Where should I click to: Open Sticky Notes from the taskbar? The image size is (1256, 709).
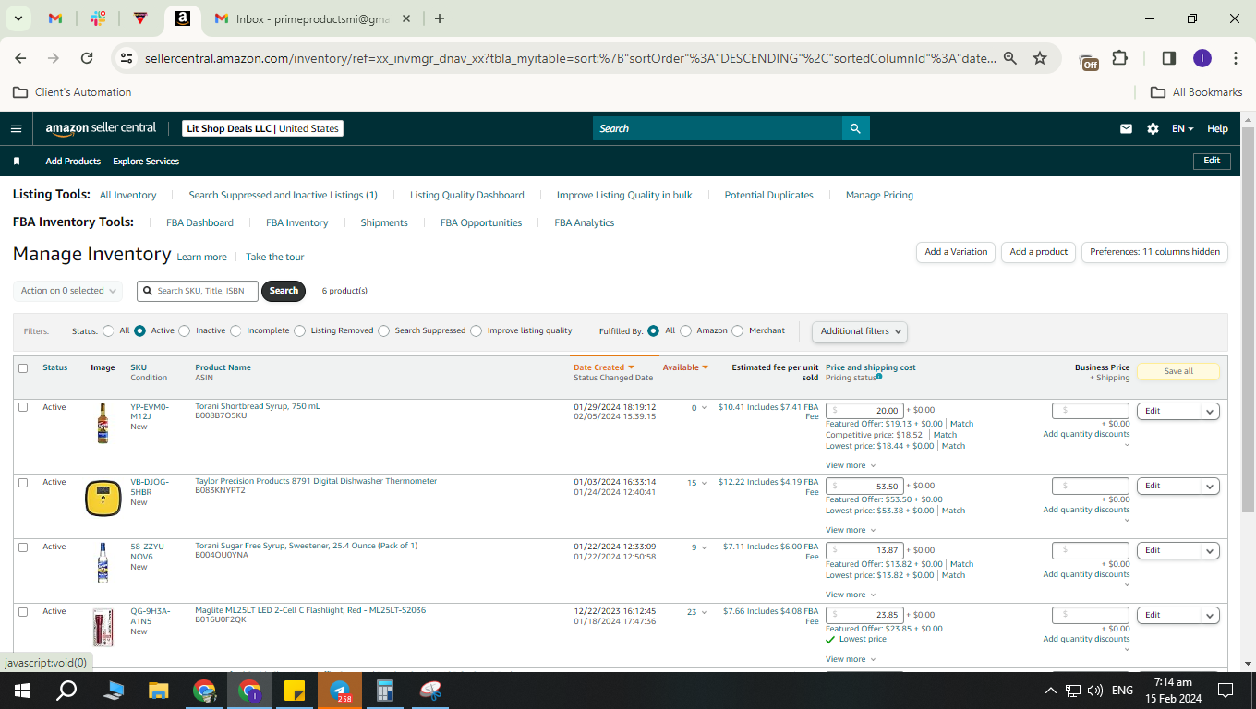pos(295,690)
